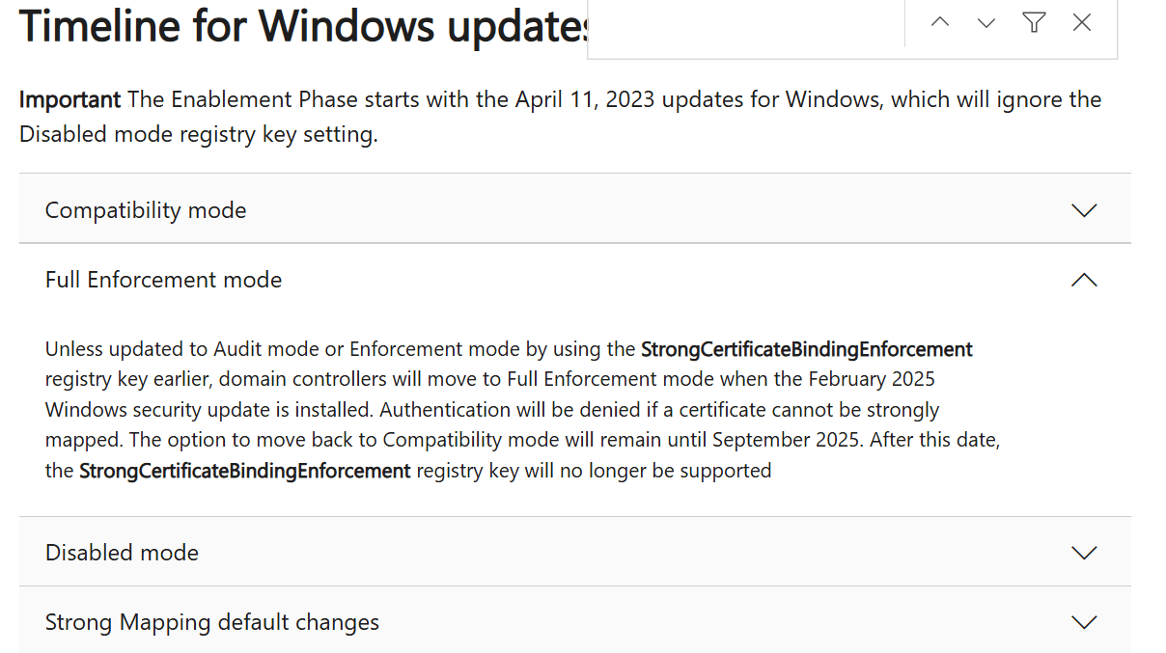Click inside the find search box
The height and width of the screenshot is (653, 1166).
746,23
